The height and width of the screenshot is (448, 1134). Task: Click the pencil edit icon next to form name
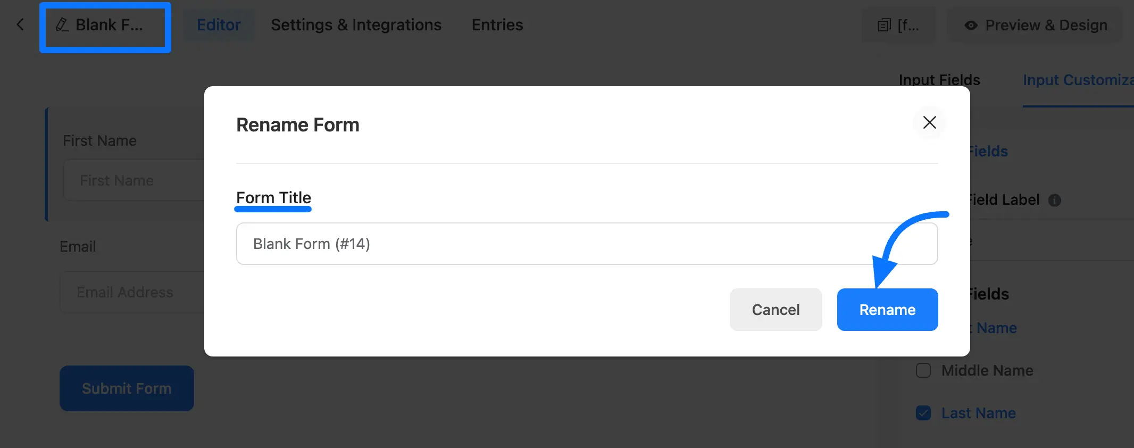[x=63, y=24]
